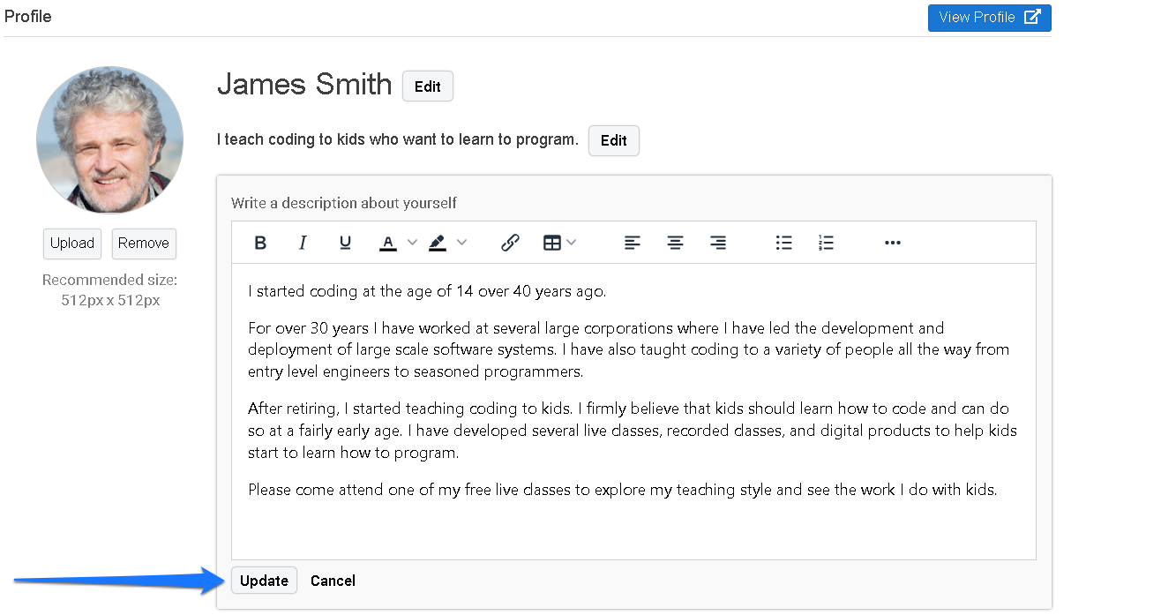Click the 'After retiring' paragraph
The image size is (1161, 615).
point(633,431)
